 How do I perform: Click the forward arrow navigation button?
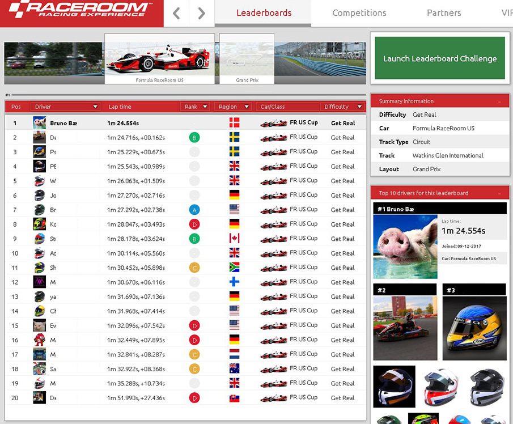tap(202, 13)
